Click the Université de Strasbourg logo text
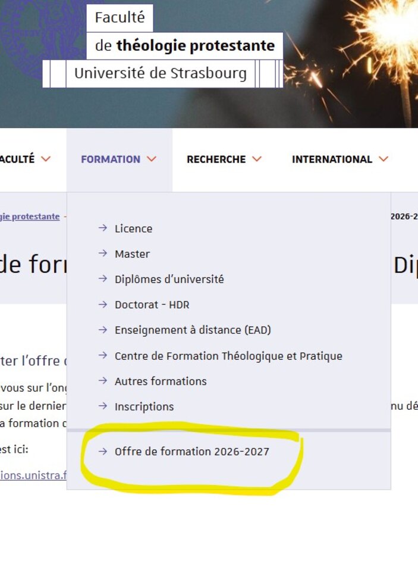The height and width of the screenshot is (566, 418). pyautogui.click(x=160, y=74)
